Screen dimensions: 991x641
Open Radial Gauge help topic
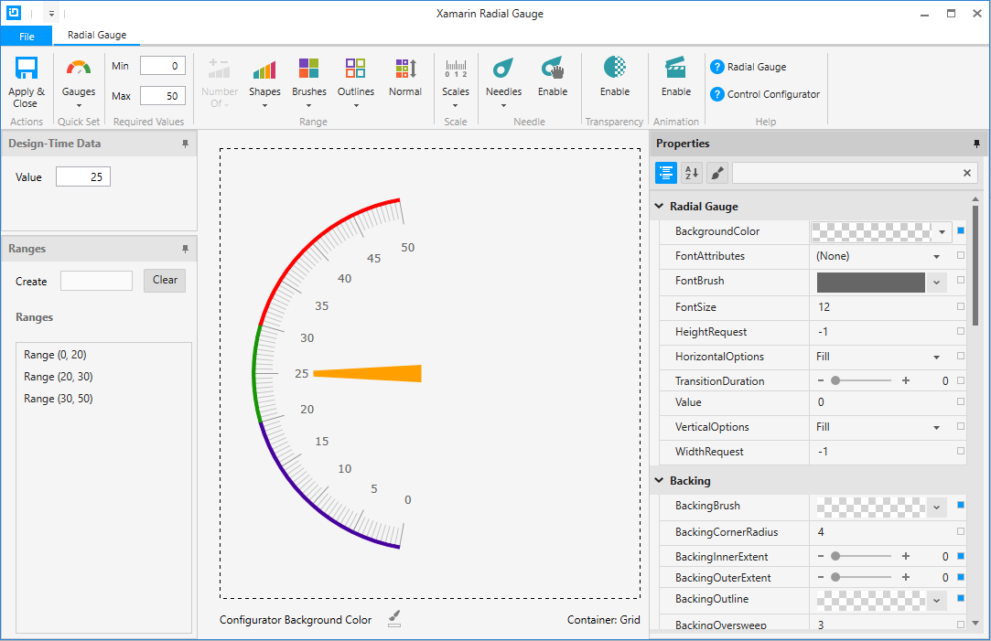coord(749,67)
